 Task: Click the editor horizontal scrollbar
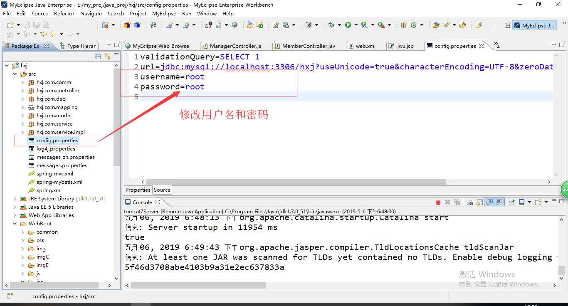point(296,182)
